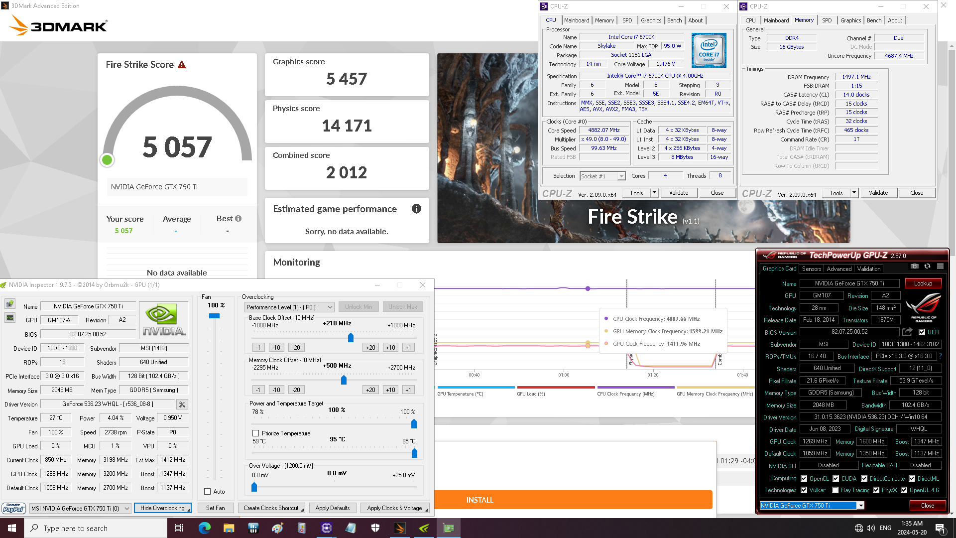Click the BIOS export share icon in GPU-Z
956x538 pixels.
[x=907, y=332]
